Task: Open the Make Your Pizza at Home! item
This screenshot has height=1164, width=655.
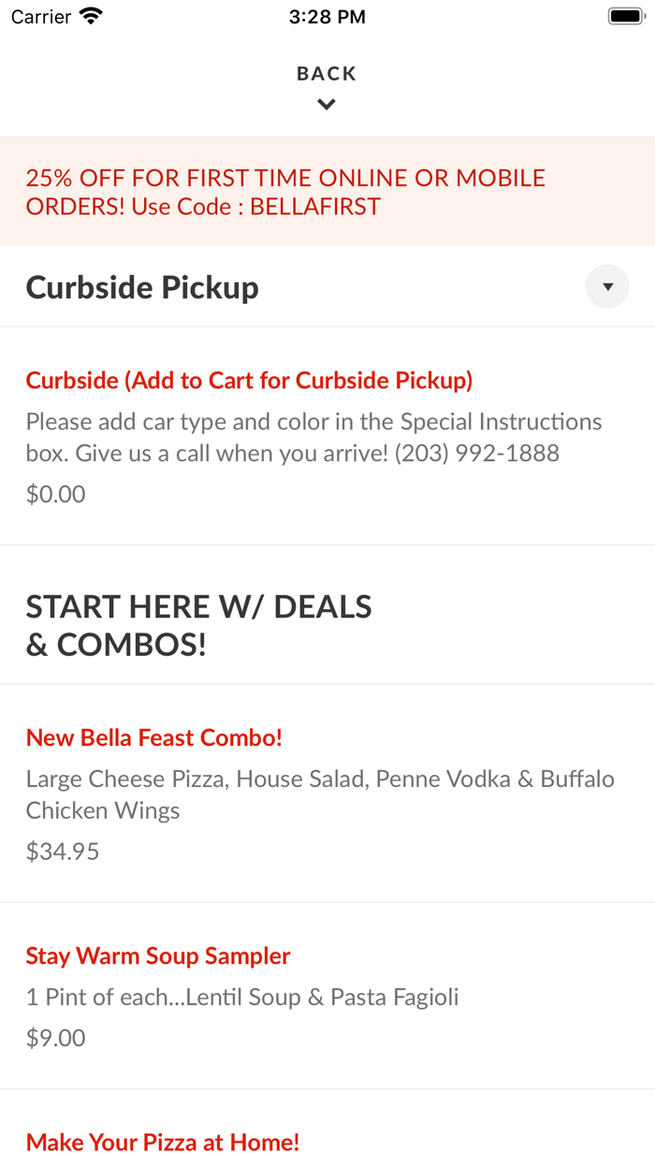Action: tap(163, 1142)
